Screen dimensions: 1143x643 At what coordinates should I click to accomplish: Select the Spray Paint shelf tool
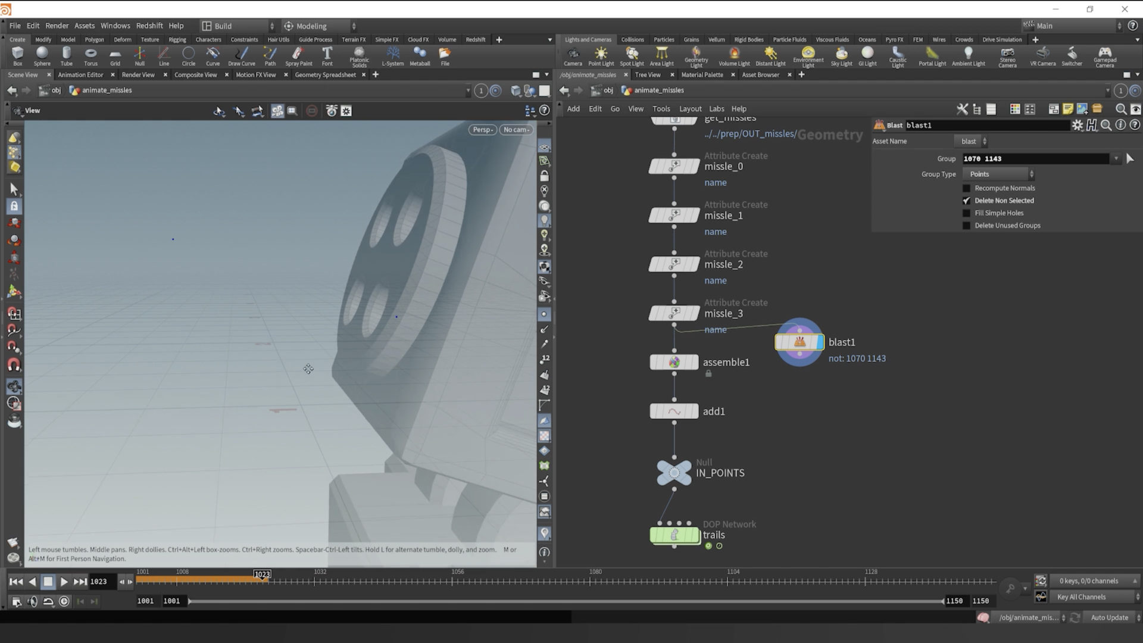[298, 57]
